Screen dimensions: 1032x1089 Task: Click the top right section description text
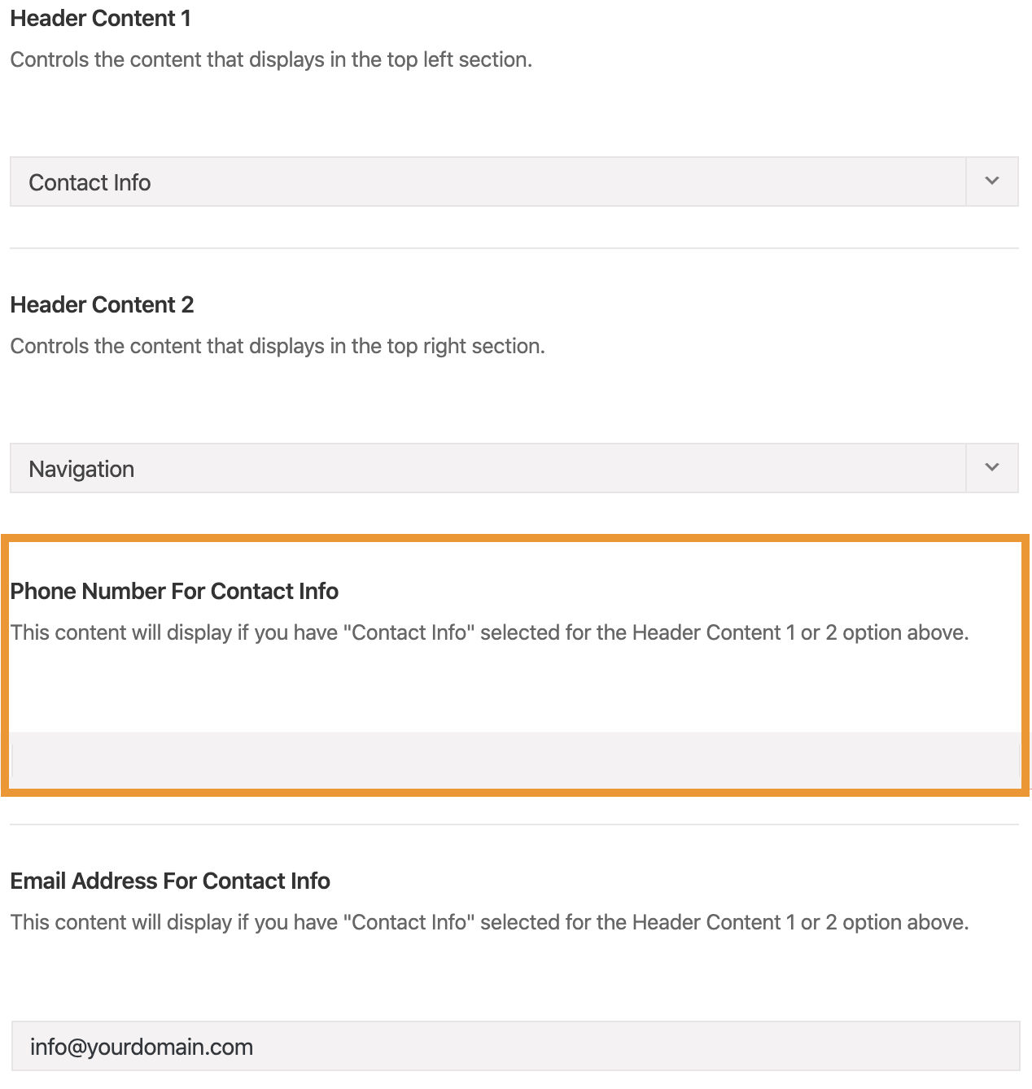278,346
